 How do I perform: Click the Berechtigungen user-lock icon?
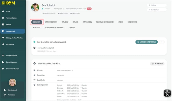[x=3, y=62]
